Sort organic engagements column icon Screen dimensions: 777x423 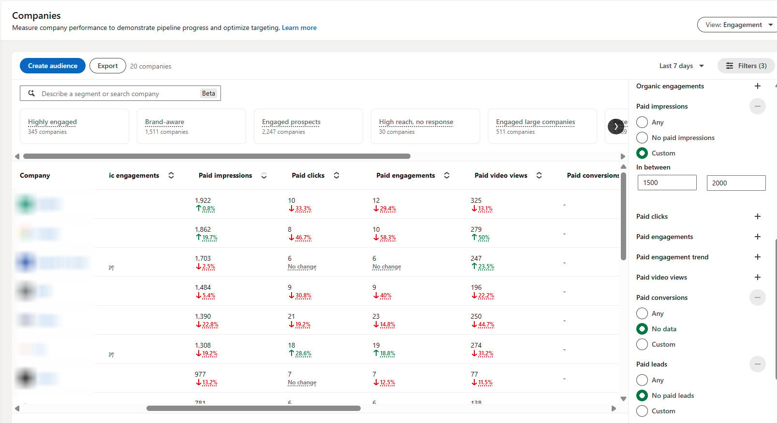click(x=171, y=176)
